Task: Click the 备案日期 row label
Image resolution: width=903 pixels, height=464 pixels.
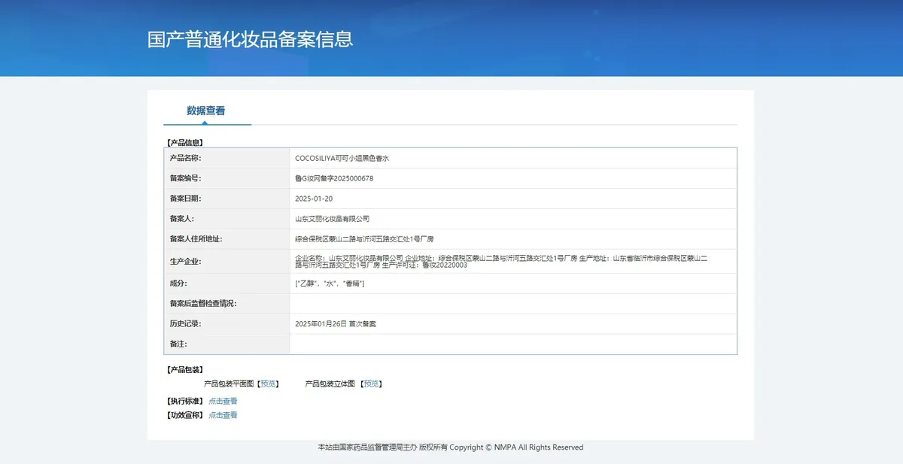Action: click(x=185, y=199)
